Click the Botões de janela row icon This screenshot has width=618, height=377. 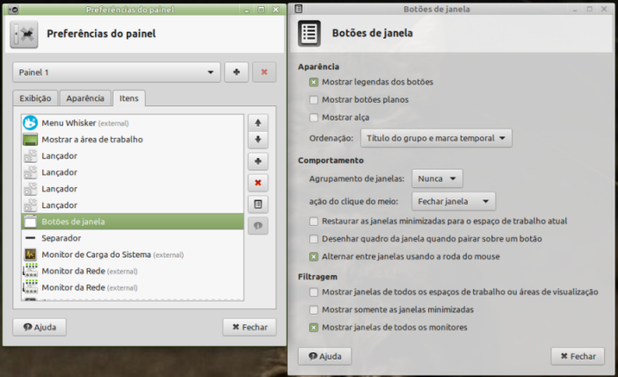tap(31, 221)
